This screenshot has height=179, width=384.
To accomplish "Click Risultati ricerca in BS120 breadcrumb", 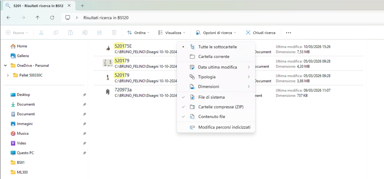I will (106, 18).
